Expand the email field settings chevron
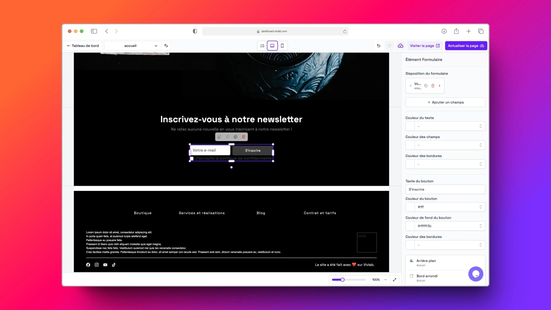This screenshot has height=310, width=551. coord(439,86)
